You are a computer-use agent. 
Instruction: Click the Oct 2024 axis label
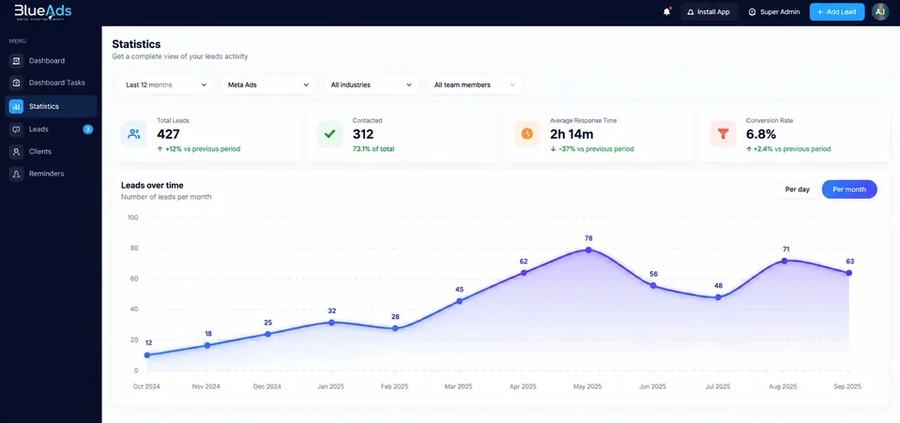(x=146, y=386)
